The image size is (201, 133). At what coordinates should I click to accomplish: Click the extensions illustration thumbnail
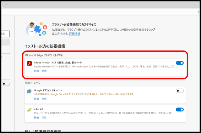pos(36,29)
